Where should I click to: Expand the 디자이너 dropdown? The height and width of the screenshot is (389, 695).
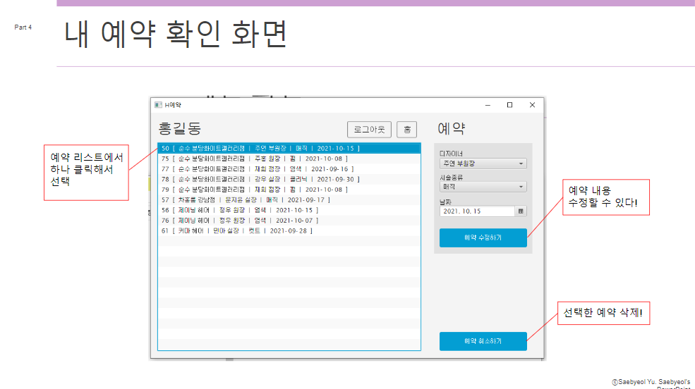tap(483, 163)
